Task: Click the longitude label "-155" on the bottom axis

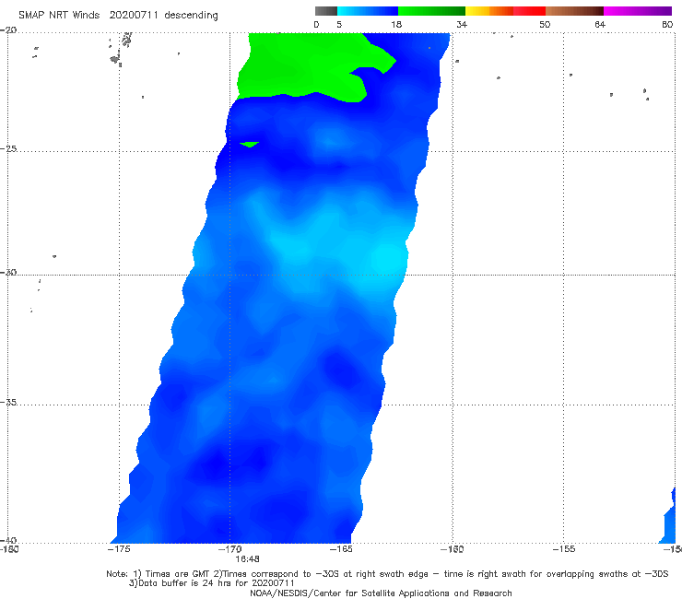Action: pyautogui.click(x=564, y=549)
